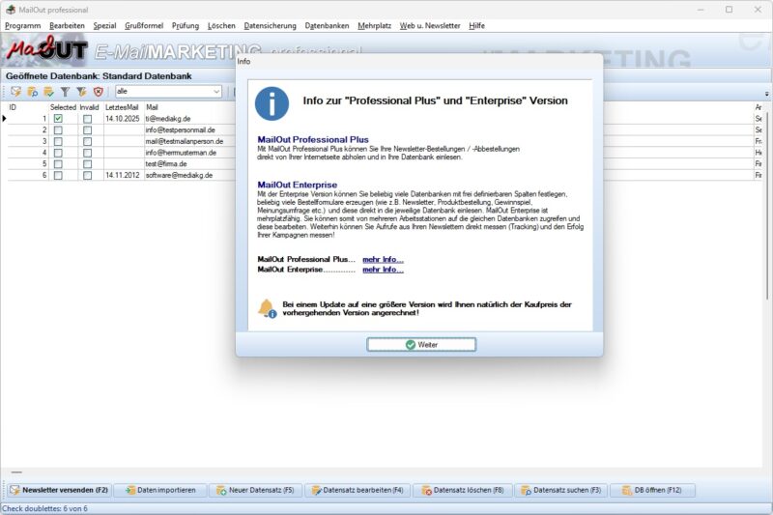Viewport: 773px width, 515px height.
Task: Click the 14.11.2012 LetztesMail date cell
Action: point(123,176)
